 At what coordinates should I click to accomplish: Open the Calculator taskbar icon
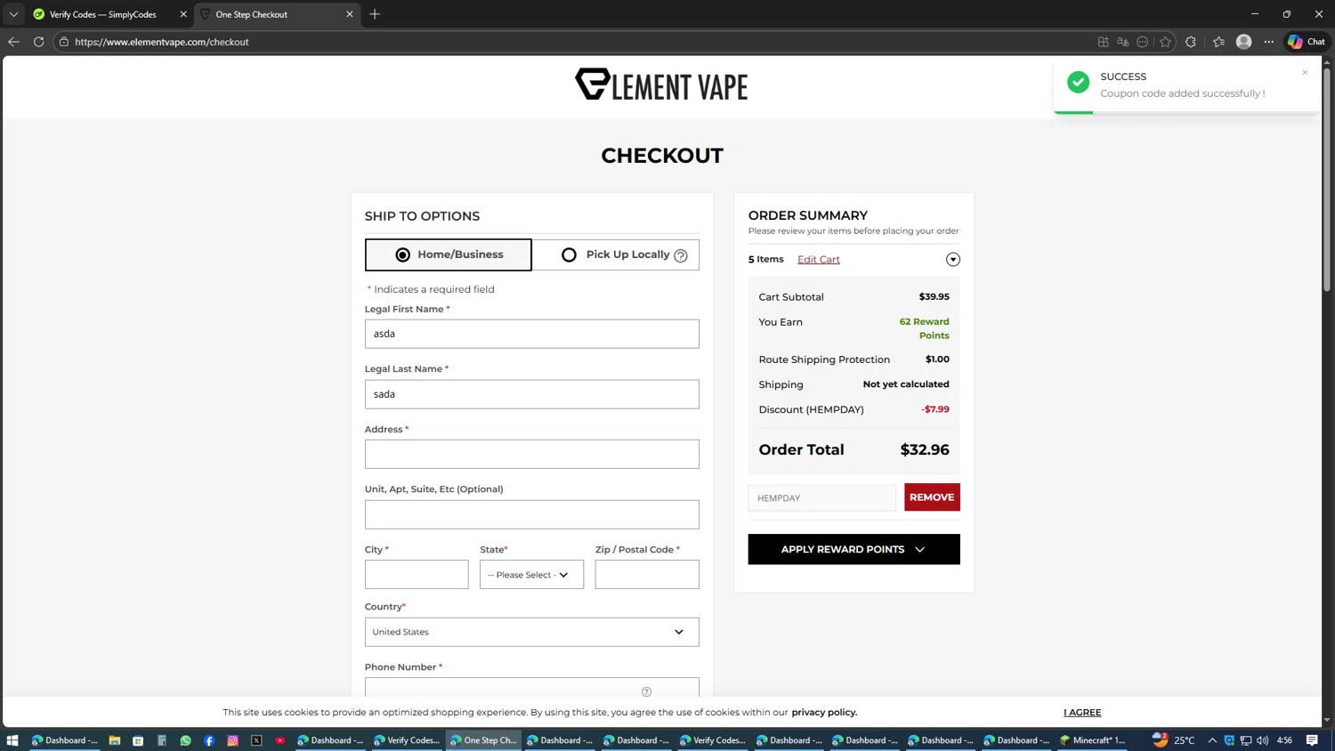(x=162, y=740)
